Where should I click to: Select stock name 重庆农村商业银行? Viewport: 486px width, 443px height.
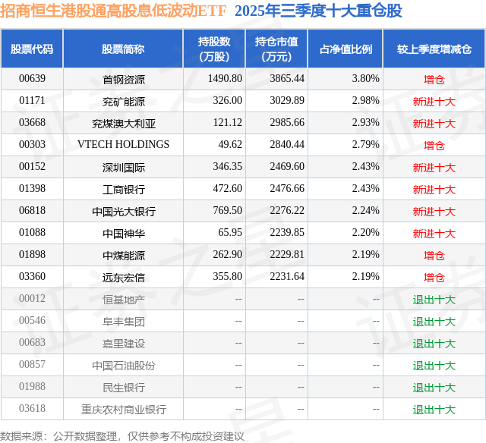[123, 410]
